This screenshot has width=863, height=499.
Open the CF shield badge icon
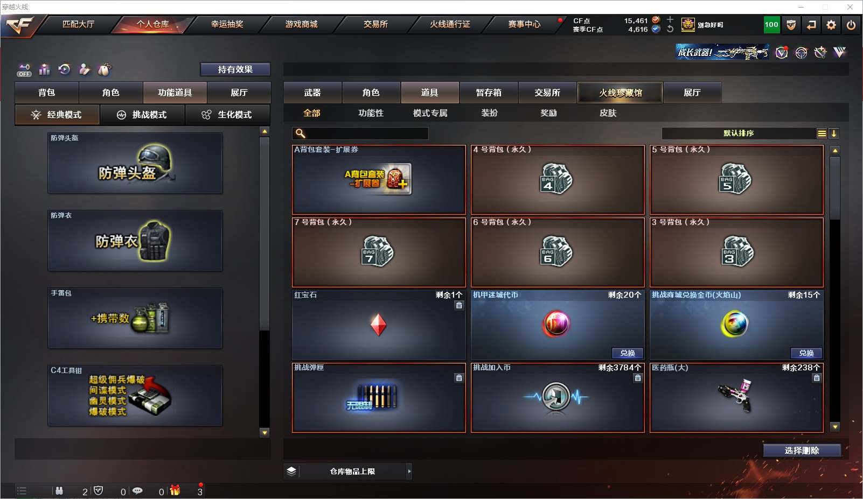point(791,25)
